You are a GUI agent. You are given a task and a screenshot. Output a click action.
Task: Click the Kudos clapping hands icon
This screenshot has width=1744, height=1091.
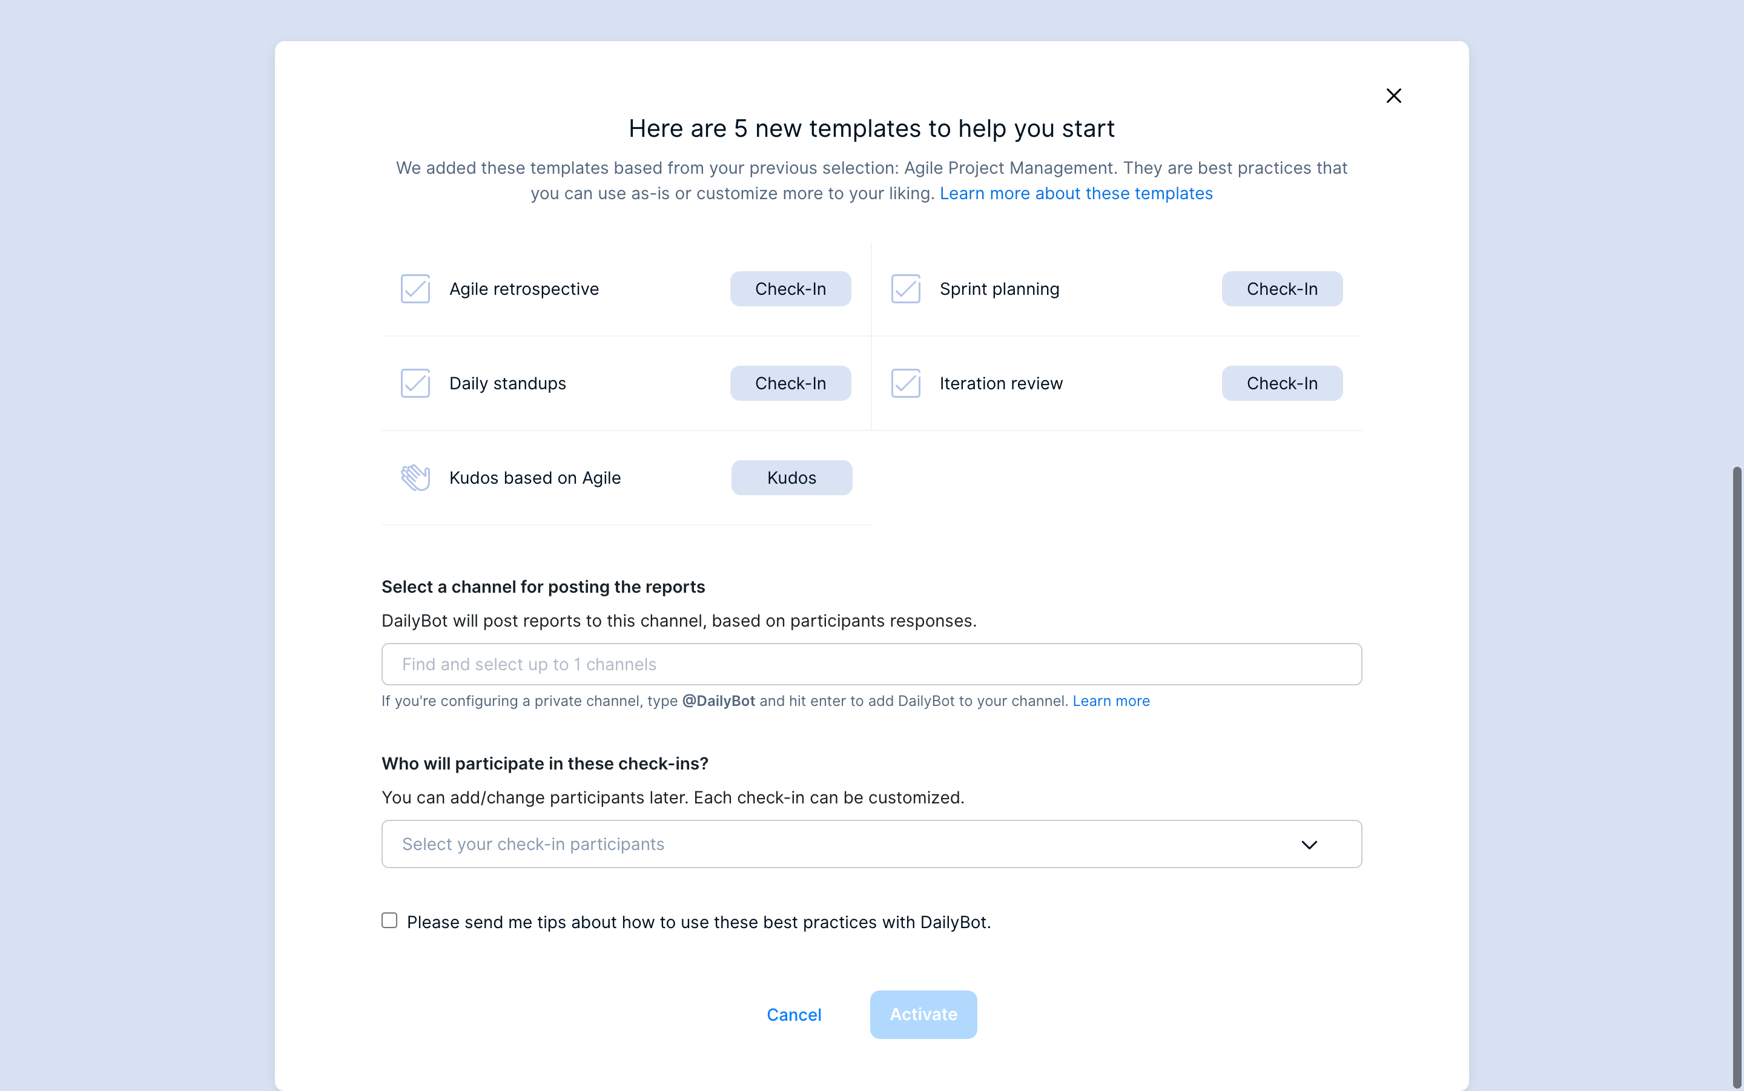pos(415,478)
